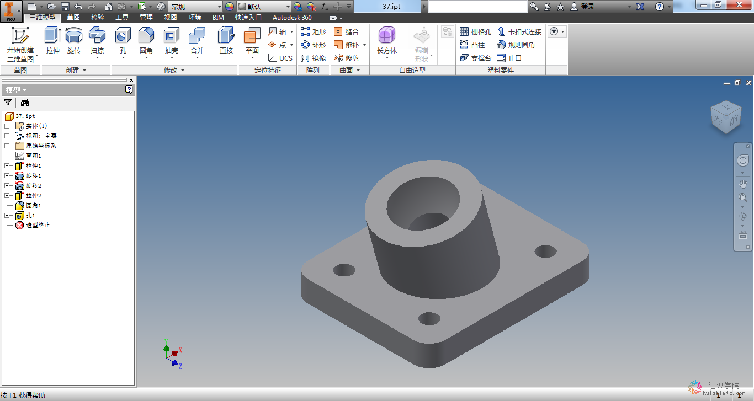Expand the 拉伸1 feature node
754x401 pixels.
7,165
